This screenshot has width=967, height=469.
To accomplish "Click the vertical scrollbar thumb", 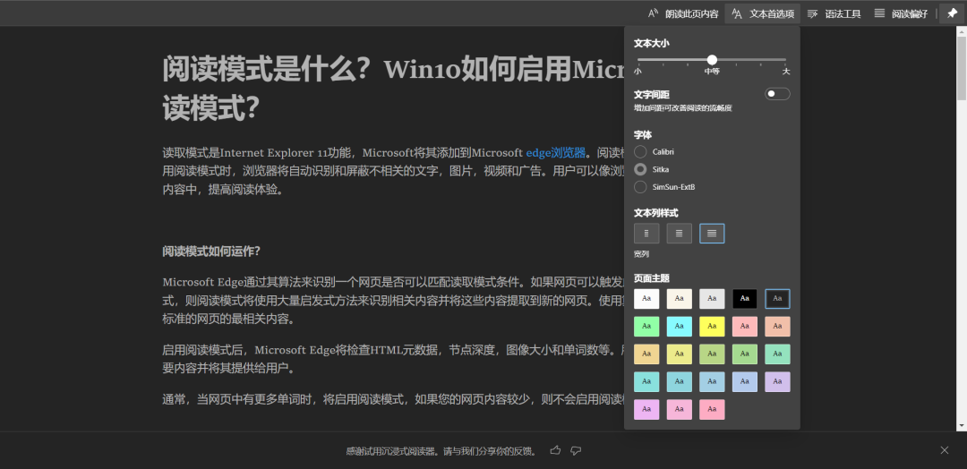I will pyautogui.click(x=962, y=68).
